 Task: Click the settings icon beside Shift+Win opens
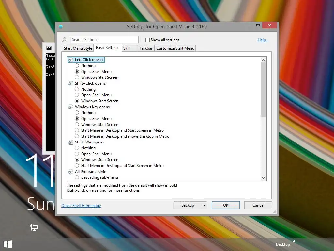click(x=70, y=142)
